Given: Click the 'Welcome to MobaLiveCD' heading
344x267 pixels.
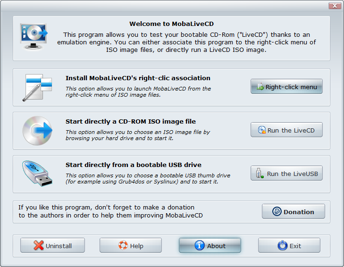Looking at the screenshot, I should (x=171, y=24).
